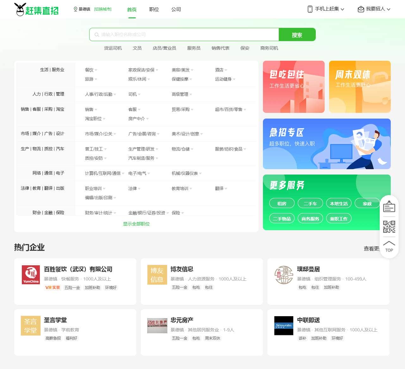
Task: Show the QR code icon in floating sidebar
Action: click(389, 226)
